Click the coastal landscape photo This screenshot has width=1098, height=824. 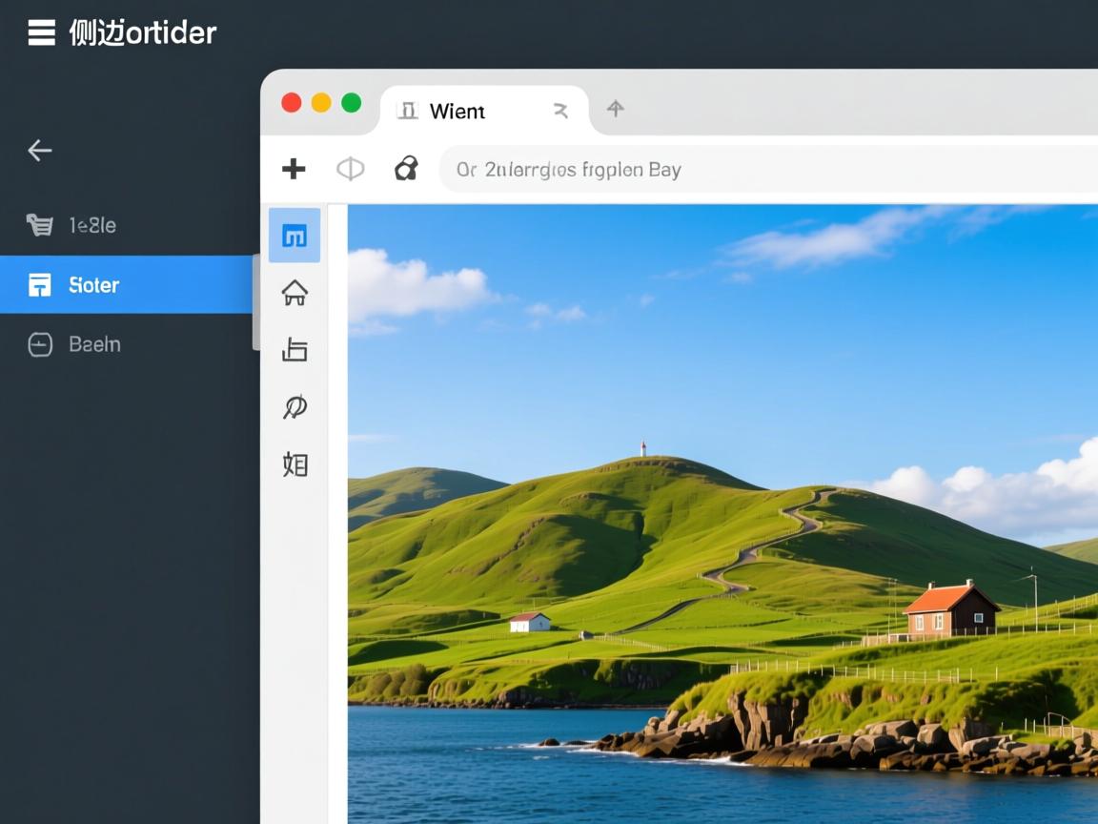[x=722, y=515]
